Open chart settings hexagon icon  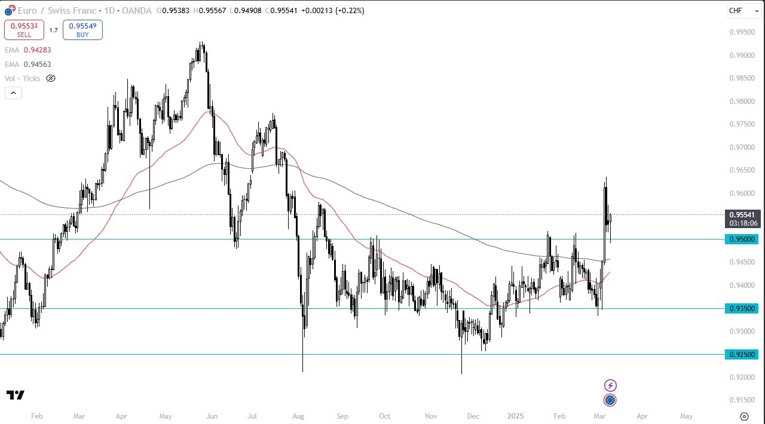[744, 416]
